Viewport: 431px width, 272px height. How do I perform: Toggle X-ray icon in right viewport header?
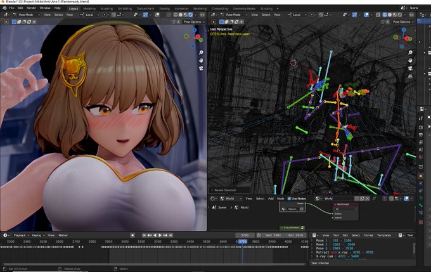pos(378,15)
